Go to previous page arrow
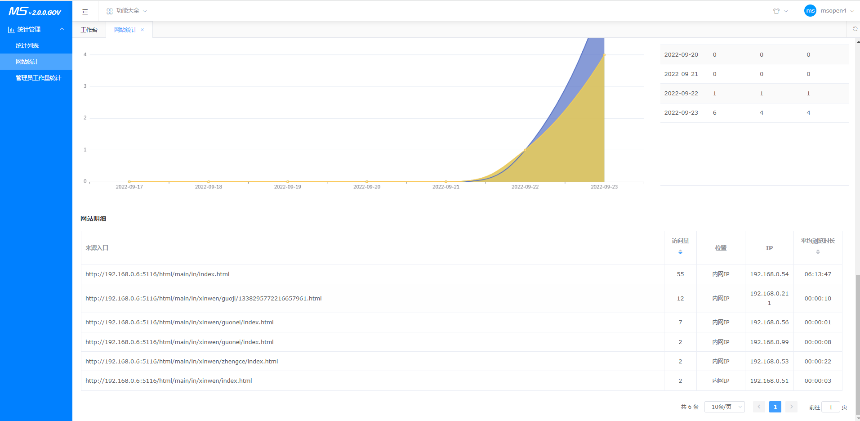Image resolution: width=860 pixels, height=421 pixels. coord(759,407)
